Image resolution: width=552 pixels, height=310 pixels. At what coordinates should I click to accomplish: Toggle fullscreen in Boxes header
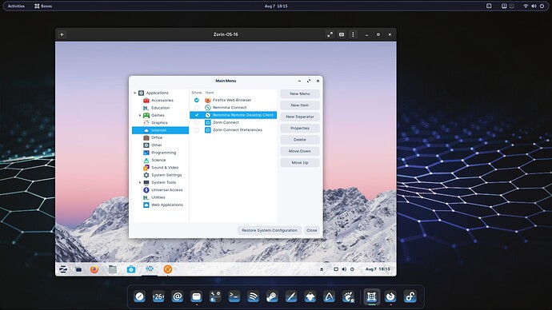coord(330,34)
